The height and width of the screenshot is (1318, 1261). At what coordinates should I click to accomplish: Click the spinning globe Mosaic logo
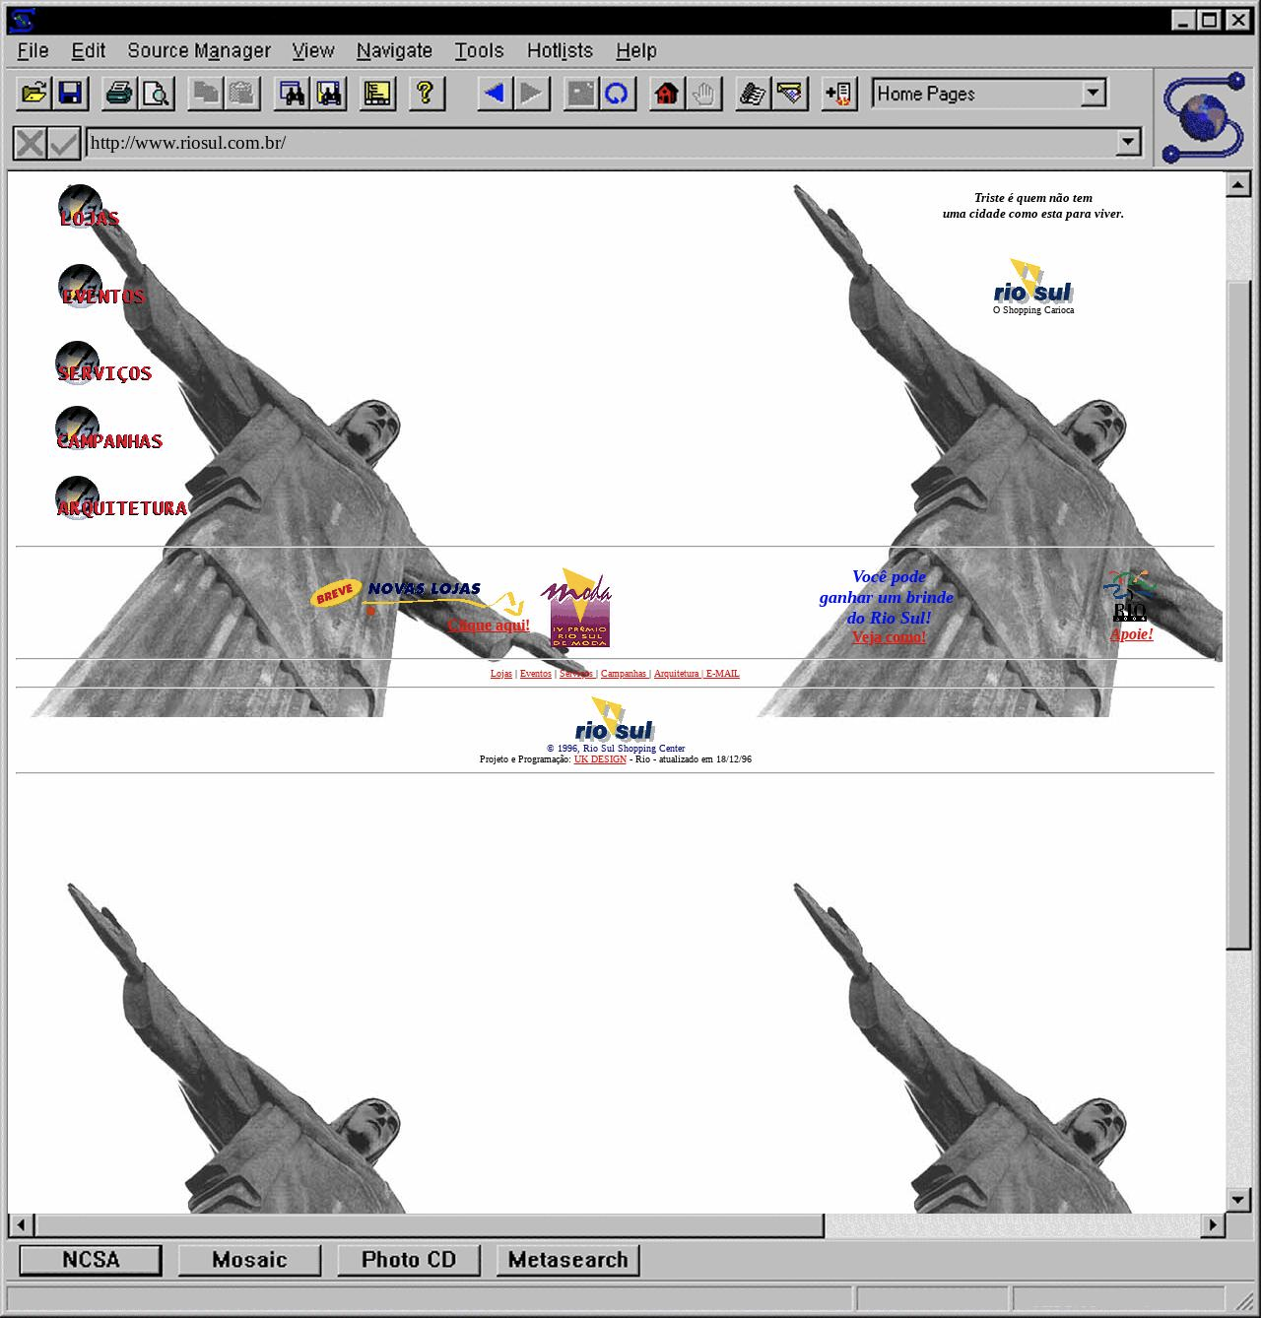pos(1203,118)
